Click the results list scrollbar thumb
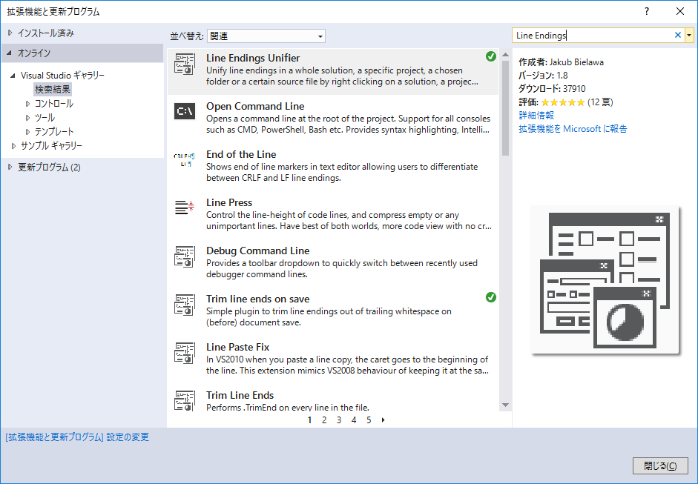Image resolution: width=698 pixels, height=484 pixels. click(x=505, y=108)
